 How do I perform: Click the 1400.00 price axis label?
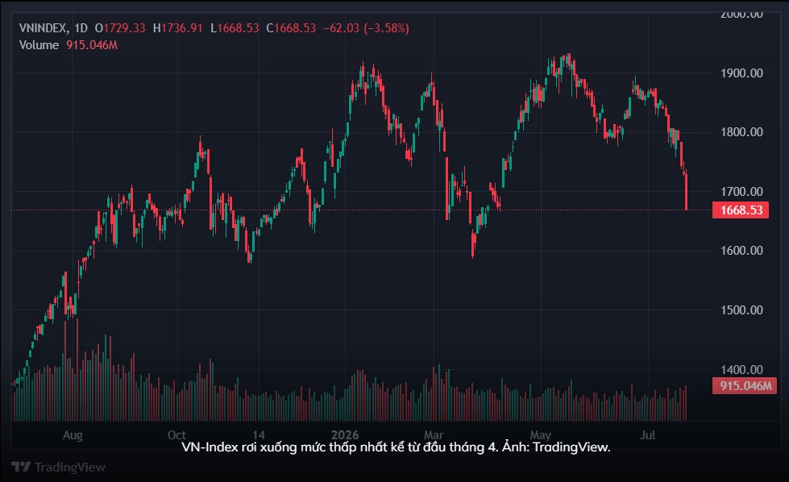[x=741, y=370]
